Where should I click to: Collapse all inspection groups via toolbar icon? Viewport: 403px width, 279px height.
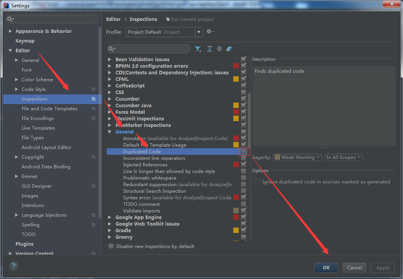(219, 49)
